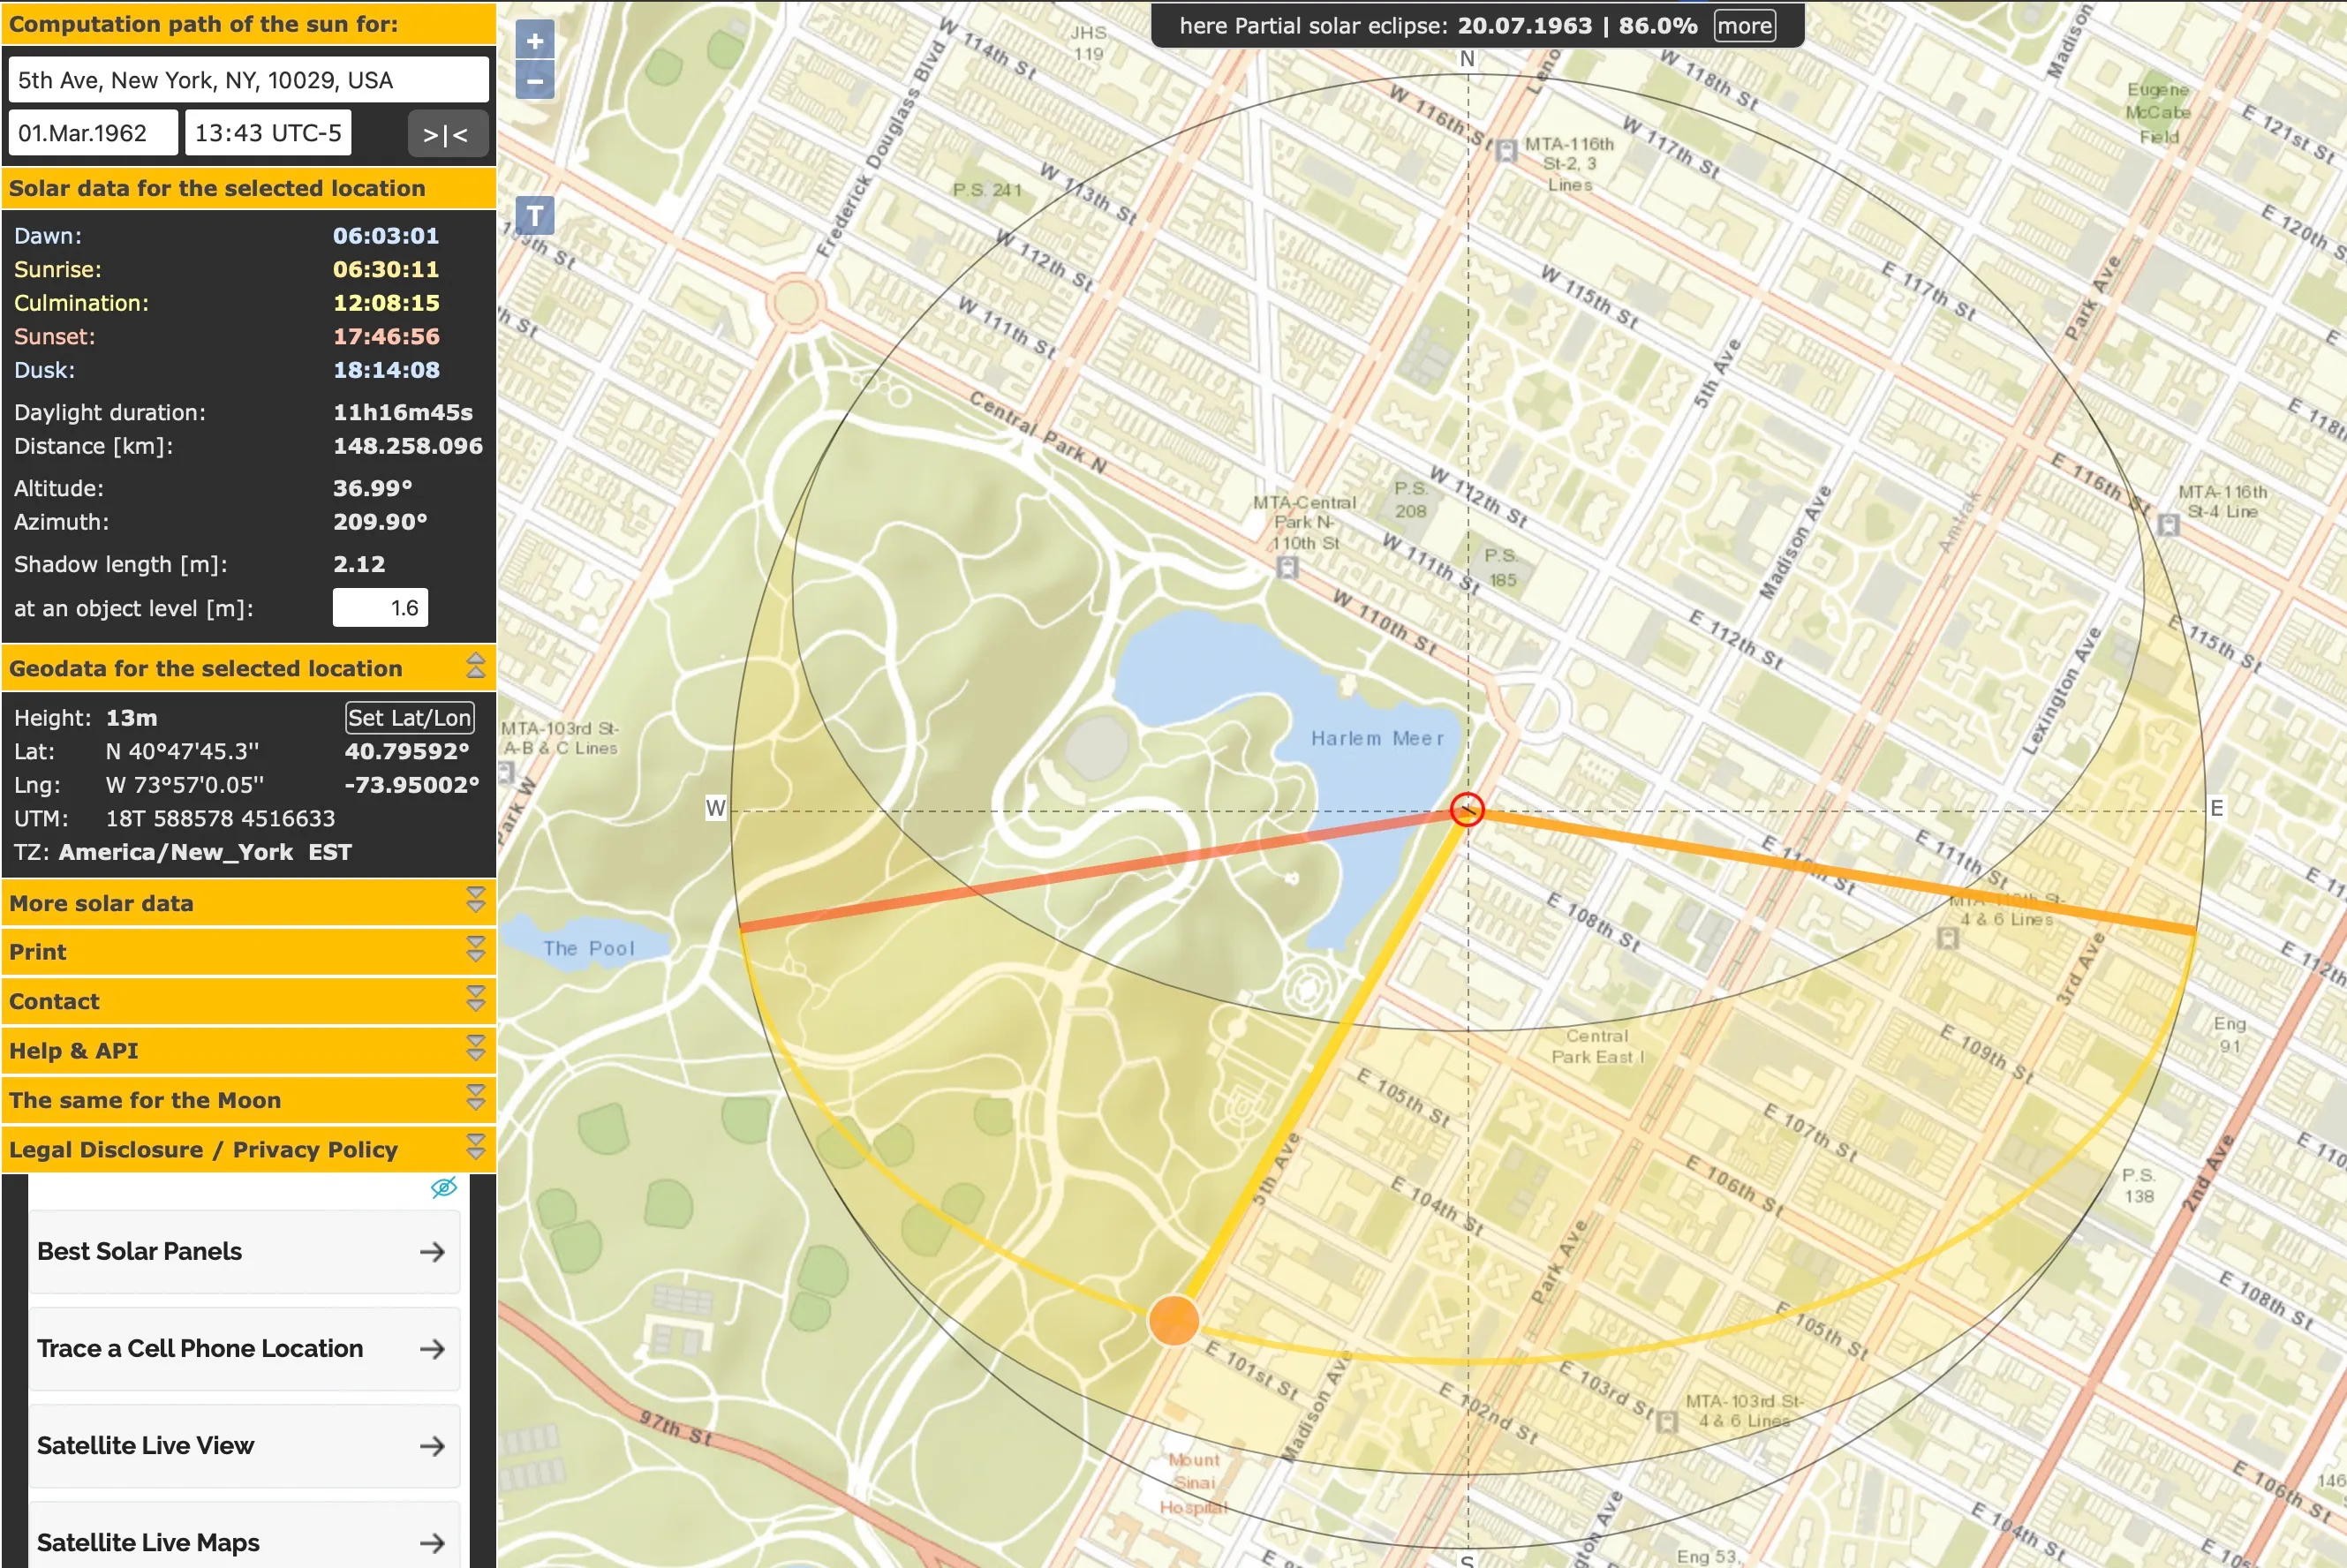Collapse the Geodata for the selected location panel
2347x1568 pixels.
pos(476,666)
